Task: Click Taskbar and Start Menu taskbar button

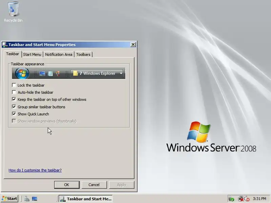Action: (86, 199)
